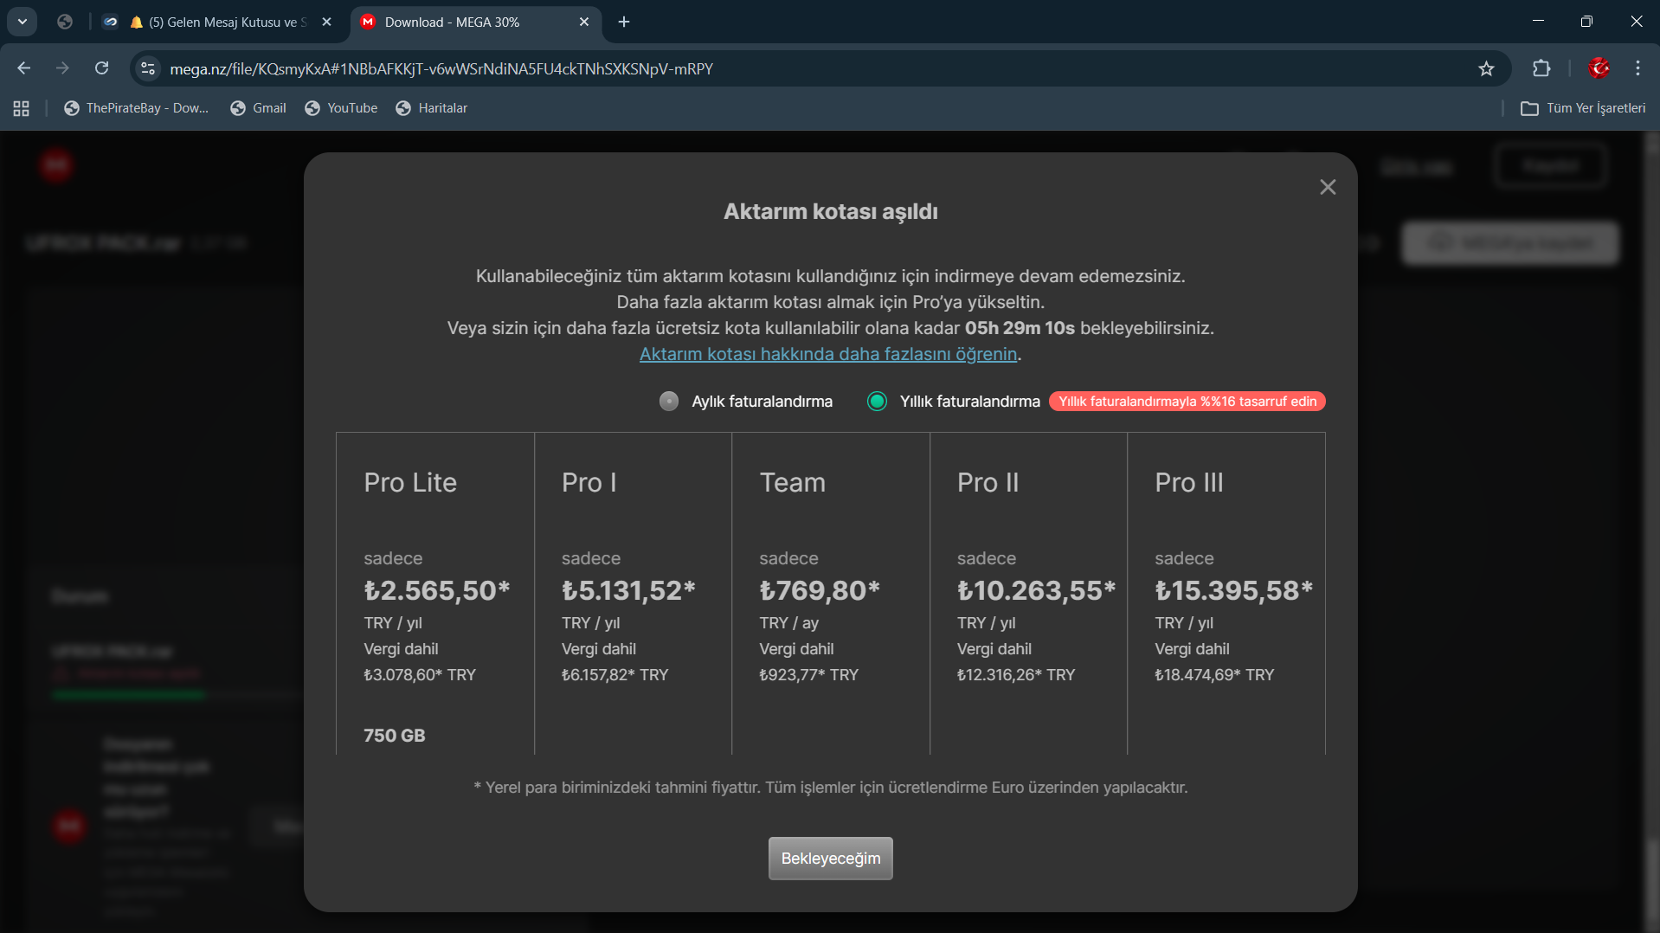This screenshot has height=933, width=1660.
Task: Open the Aktarım kotası learn more link
Action: pos(828,354)
